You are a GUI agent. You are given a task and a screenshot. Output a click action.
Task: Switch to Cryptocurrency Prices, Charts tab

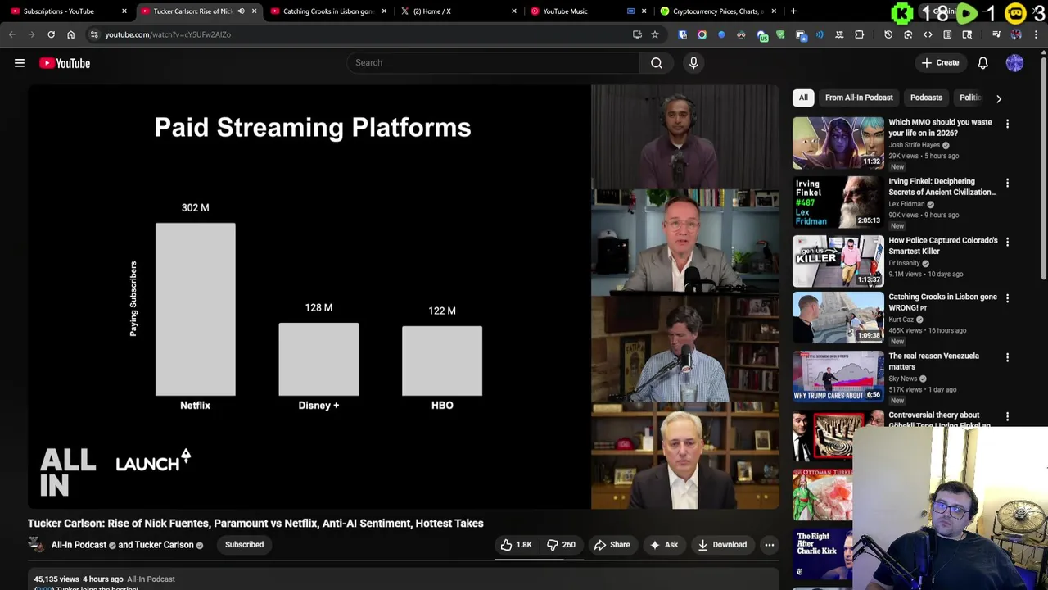[717, 11]
